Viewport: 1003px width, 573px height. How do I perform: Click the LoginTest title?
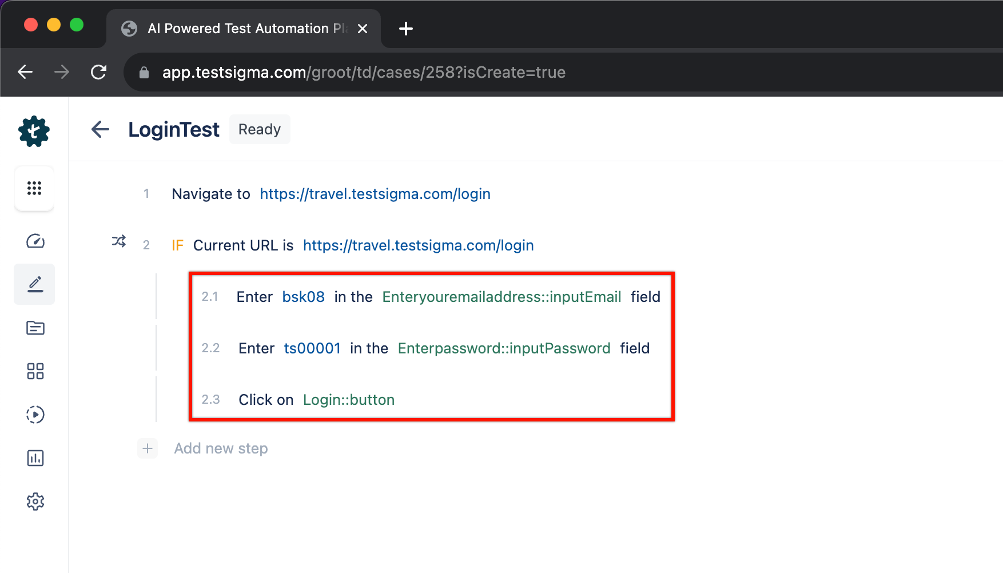click(x=174, y=130)
